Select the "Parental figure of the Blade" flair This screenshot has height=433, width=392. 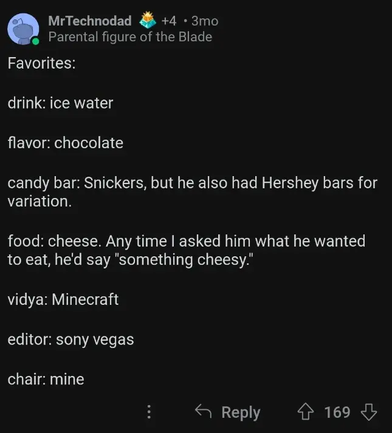130,37
